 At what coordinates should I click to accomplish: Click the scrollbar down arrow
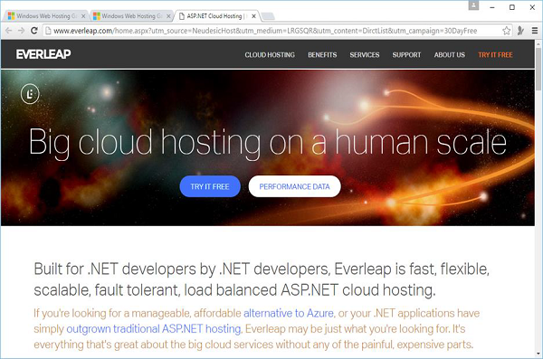pyautogui.click(x=538, y=354)
